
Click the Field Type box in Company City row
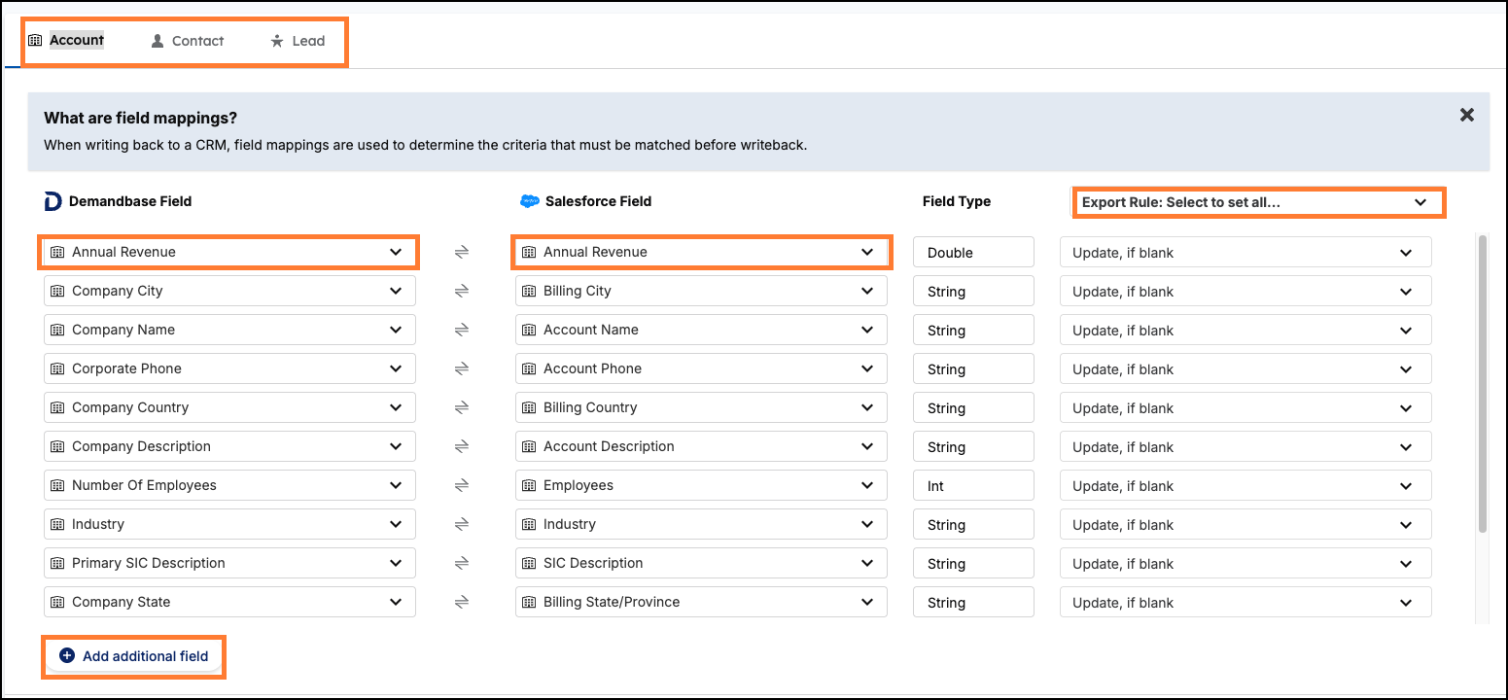973,291
